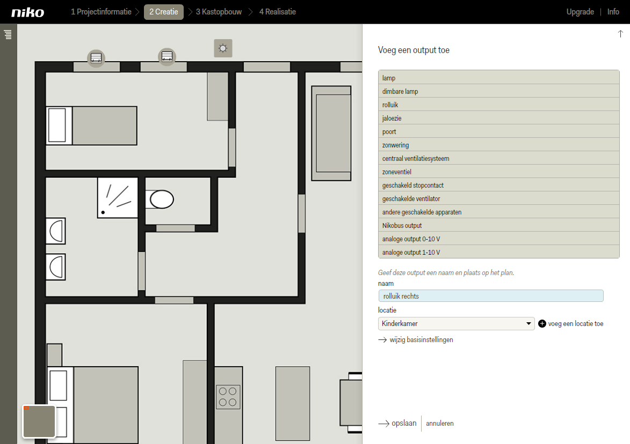This screenshot has height=444, width=630.
Task: Choose zonwering output type
Action: [x=498, y=145]
